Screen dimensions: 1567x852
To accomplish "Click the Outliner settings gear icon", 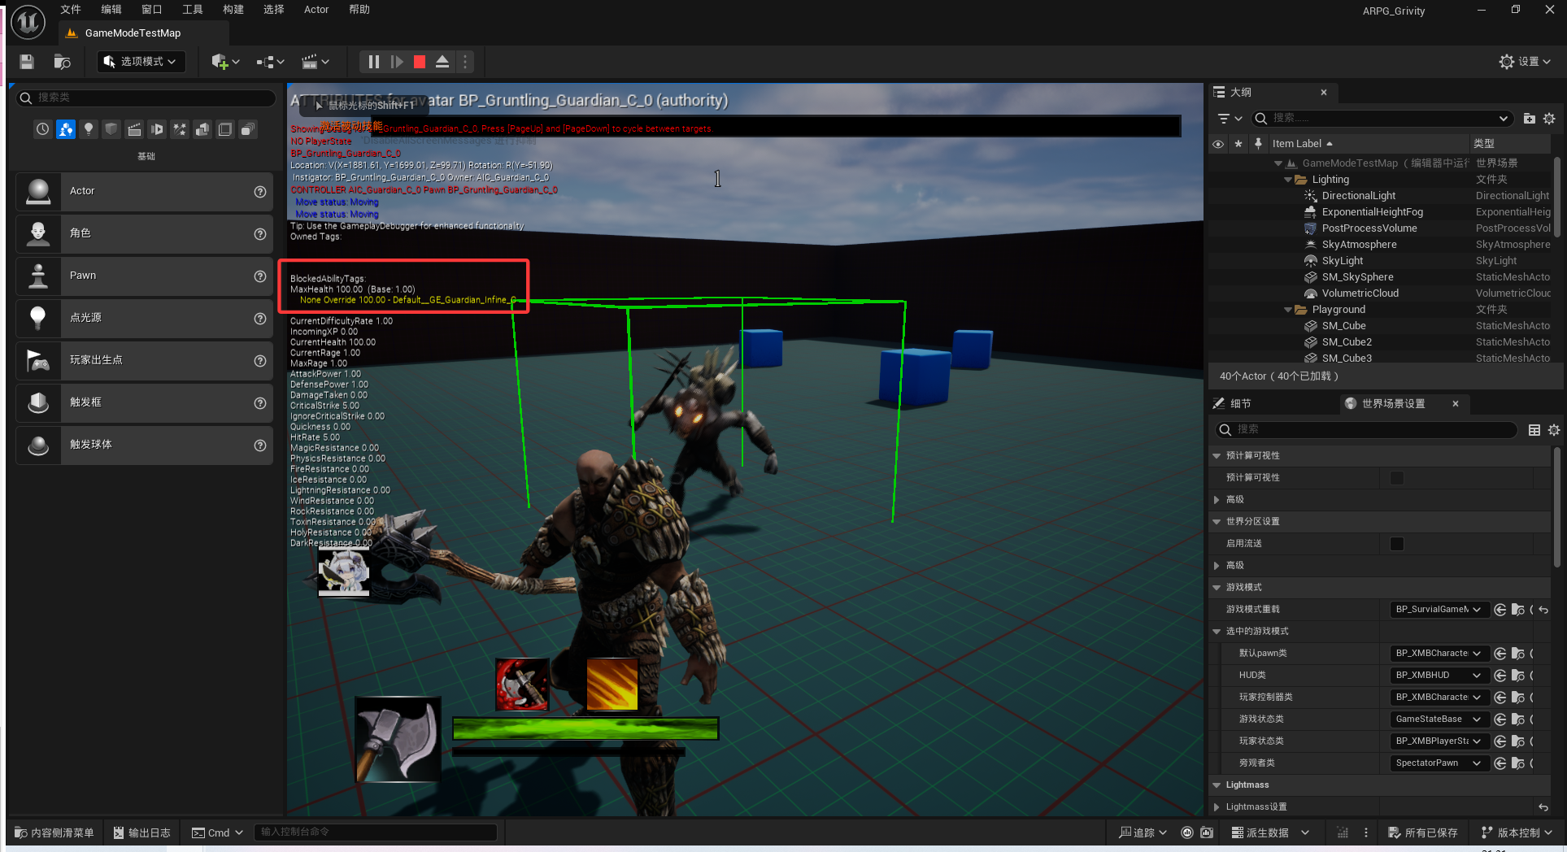I will click(x=1549, y=119).
